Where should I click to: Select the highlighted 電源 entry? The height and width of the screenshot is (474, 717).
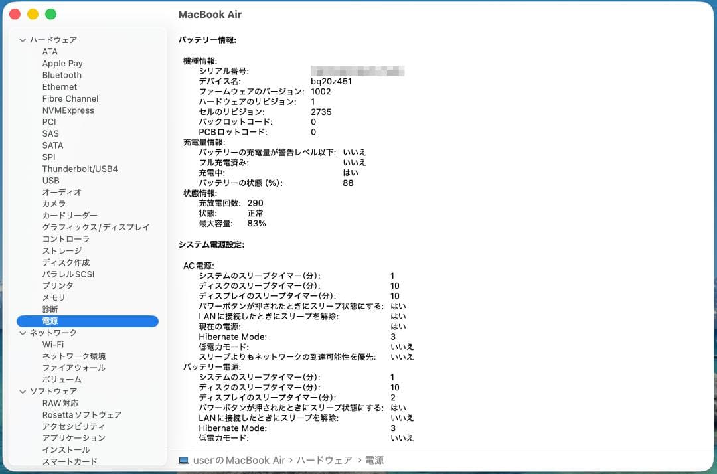click(x=50, y=321)
